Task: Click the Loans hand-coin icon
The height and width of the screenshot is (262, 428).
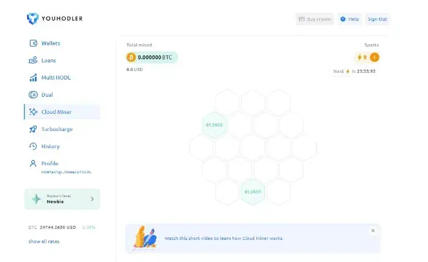Action: [x=33, y=60]
